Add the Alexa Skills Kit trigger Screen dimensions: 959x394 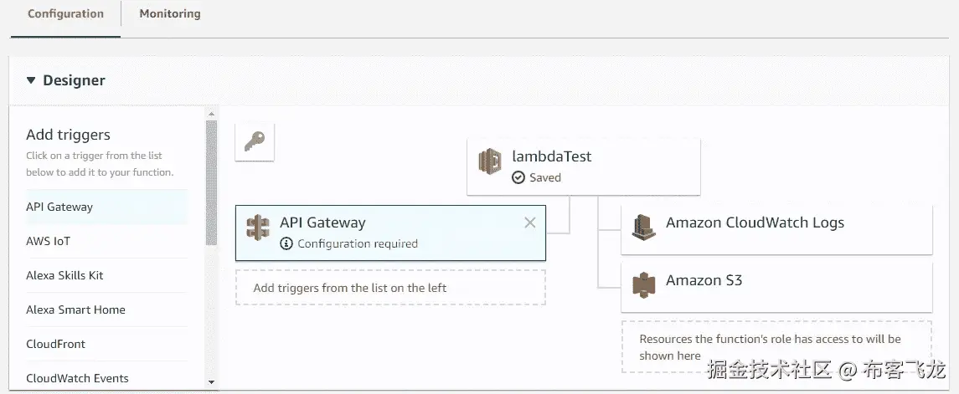click(64, 275)
